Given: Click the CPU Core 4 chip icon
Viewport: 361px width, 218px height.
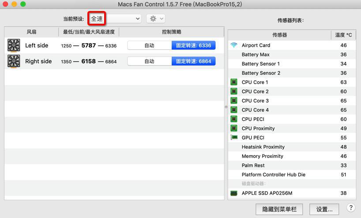Looking at the screenshot, I should (234, 110).
